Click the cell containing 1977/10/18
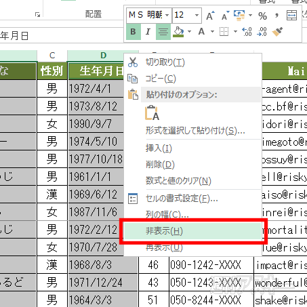The image size is (307, 307). pos(96,159)
